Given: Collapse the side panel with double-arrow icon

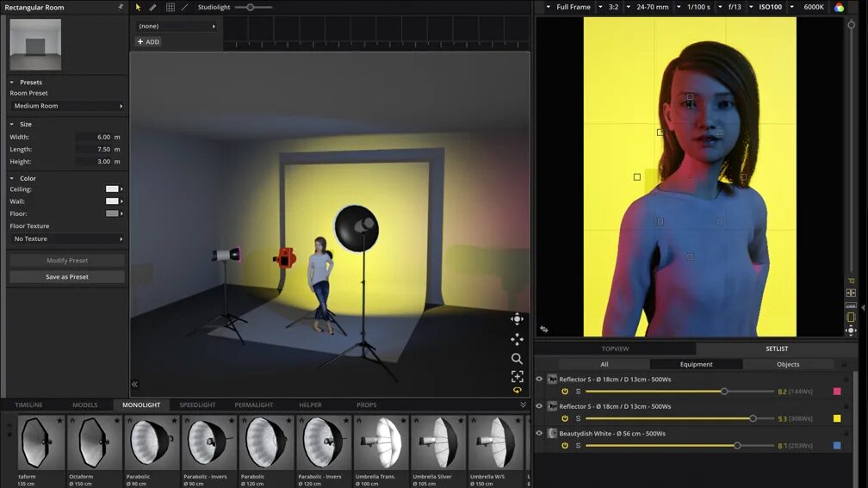Looking at the screenshot, I should 134,384.
